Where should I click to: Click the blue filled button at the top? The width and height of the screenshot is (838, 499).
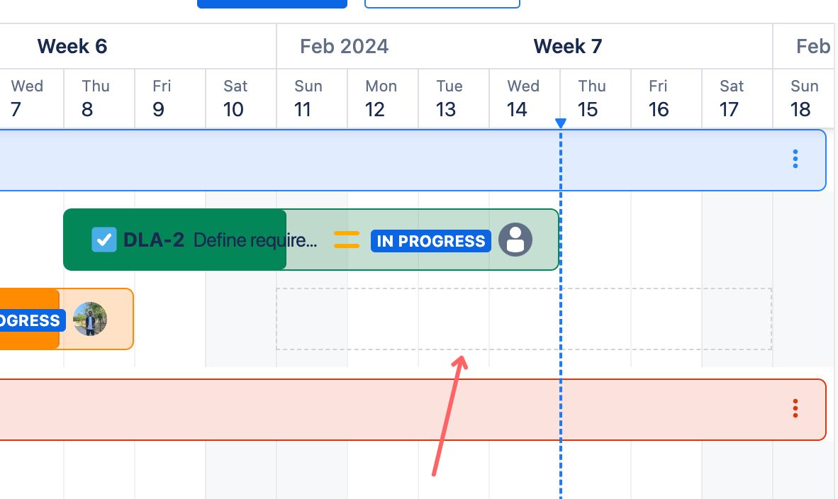[x=272, y=3]
